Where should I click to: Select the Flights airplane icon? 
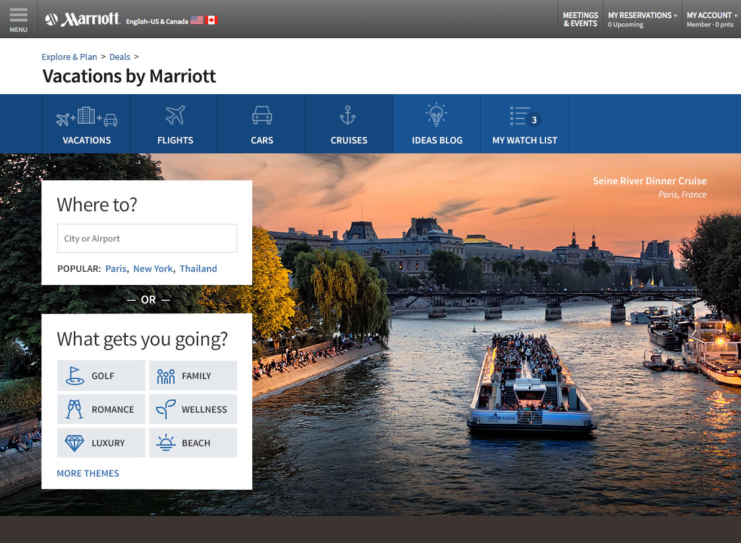[x=175, y=116]
